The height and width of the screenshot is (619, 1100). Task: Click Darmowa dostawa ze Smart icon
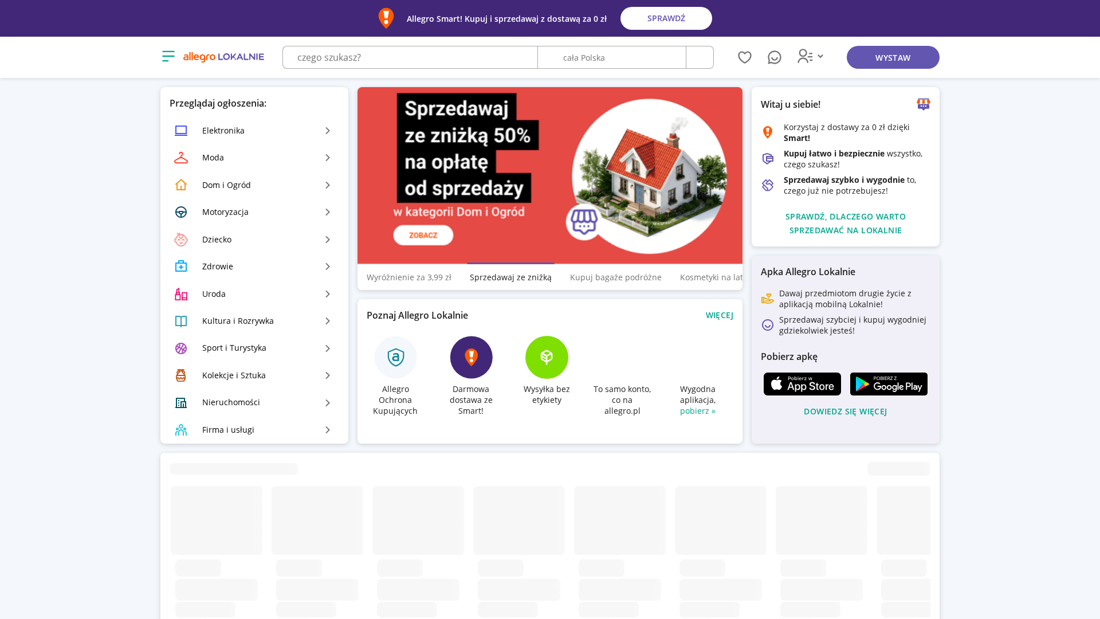(x=472, y=357)
